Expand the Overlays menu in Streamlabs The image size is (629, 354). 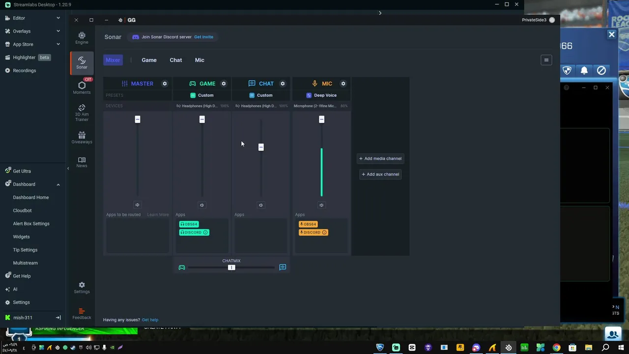(58, 31)
